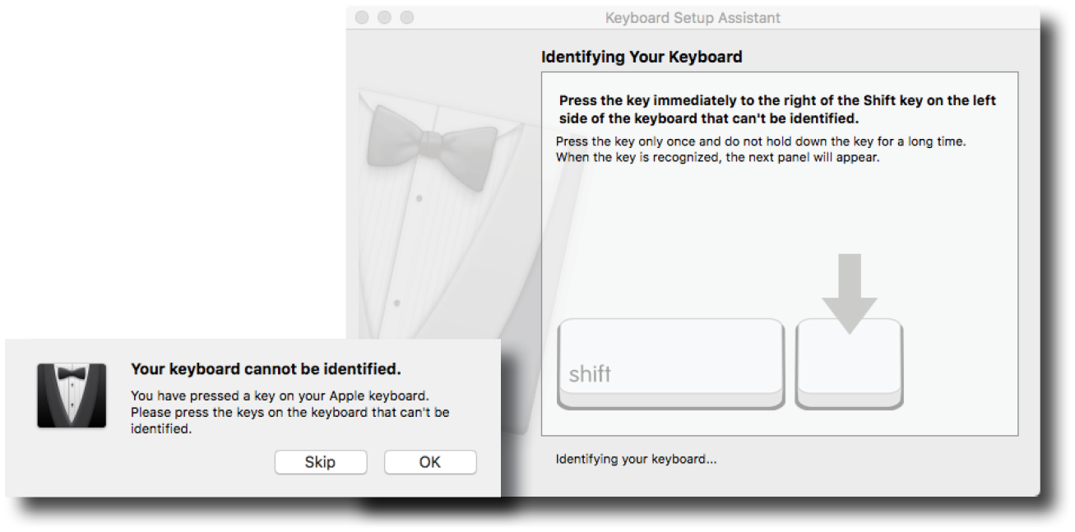Close the Keyboard Setup Assistant window
Screen dimensions: 1075x532
coord(363,17)
